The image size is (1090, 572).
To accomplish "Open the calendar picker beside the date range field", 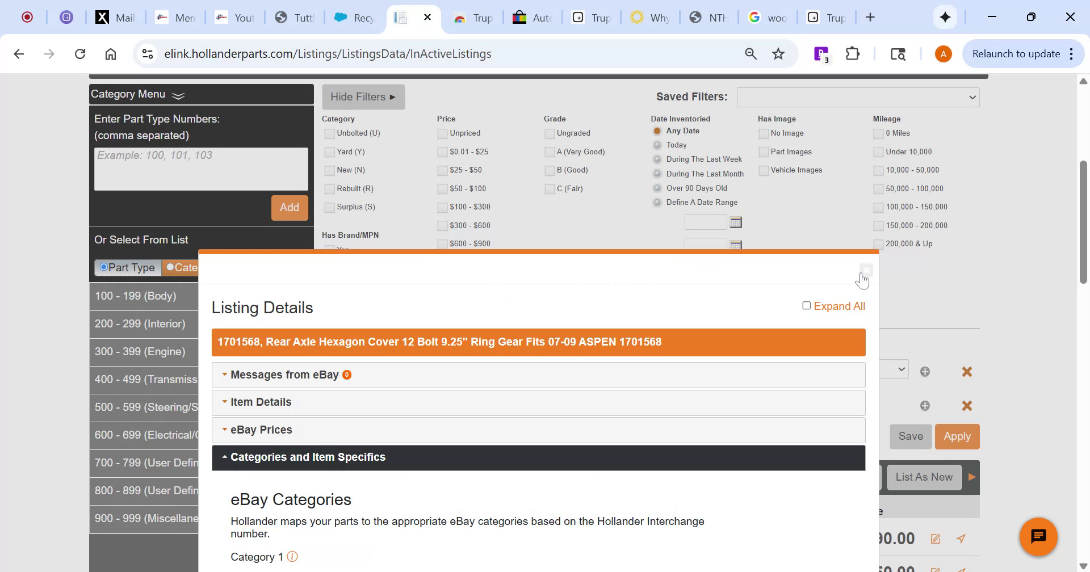I will tap(735, 222).
